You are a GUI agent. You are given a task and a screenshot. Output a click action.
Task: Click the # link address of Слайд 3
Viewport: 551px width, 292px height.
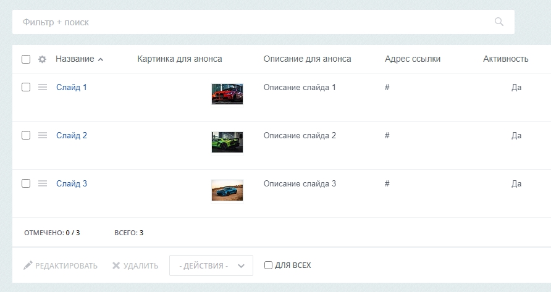(387, 183)
